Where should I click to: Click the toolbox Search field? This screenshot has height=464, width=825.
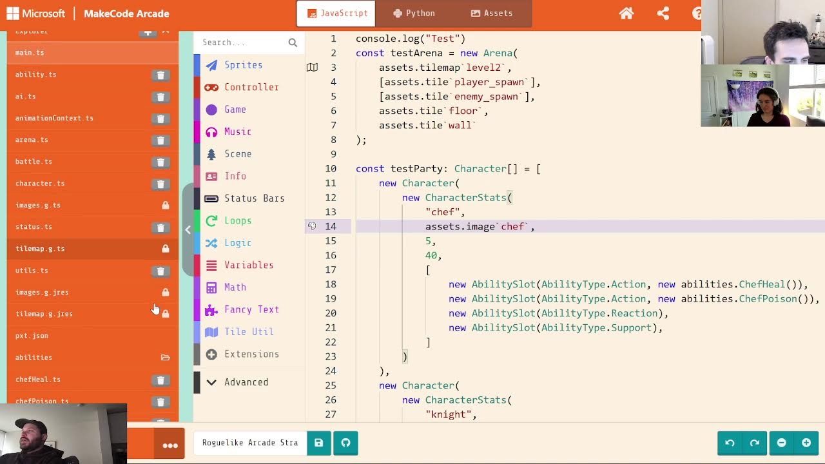click(x=242, y=43)
